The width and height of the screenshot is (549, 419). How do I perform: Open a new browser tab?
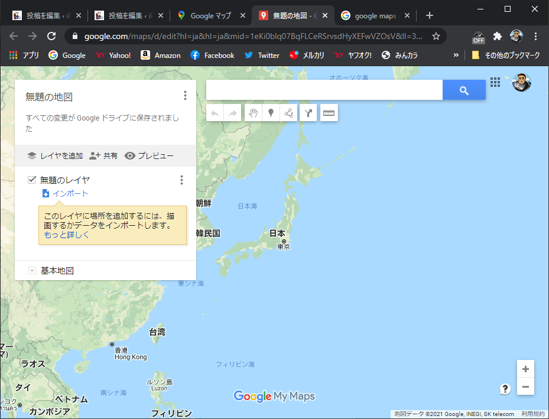coord(429,15)
